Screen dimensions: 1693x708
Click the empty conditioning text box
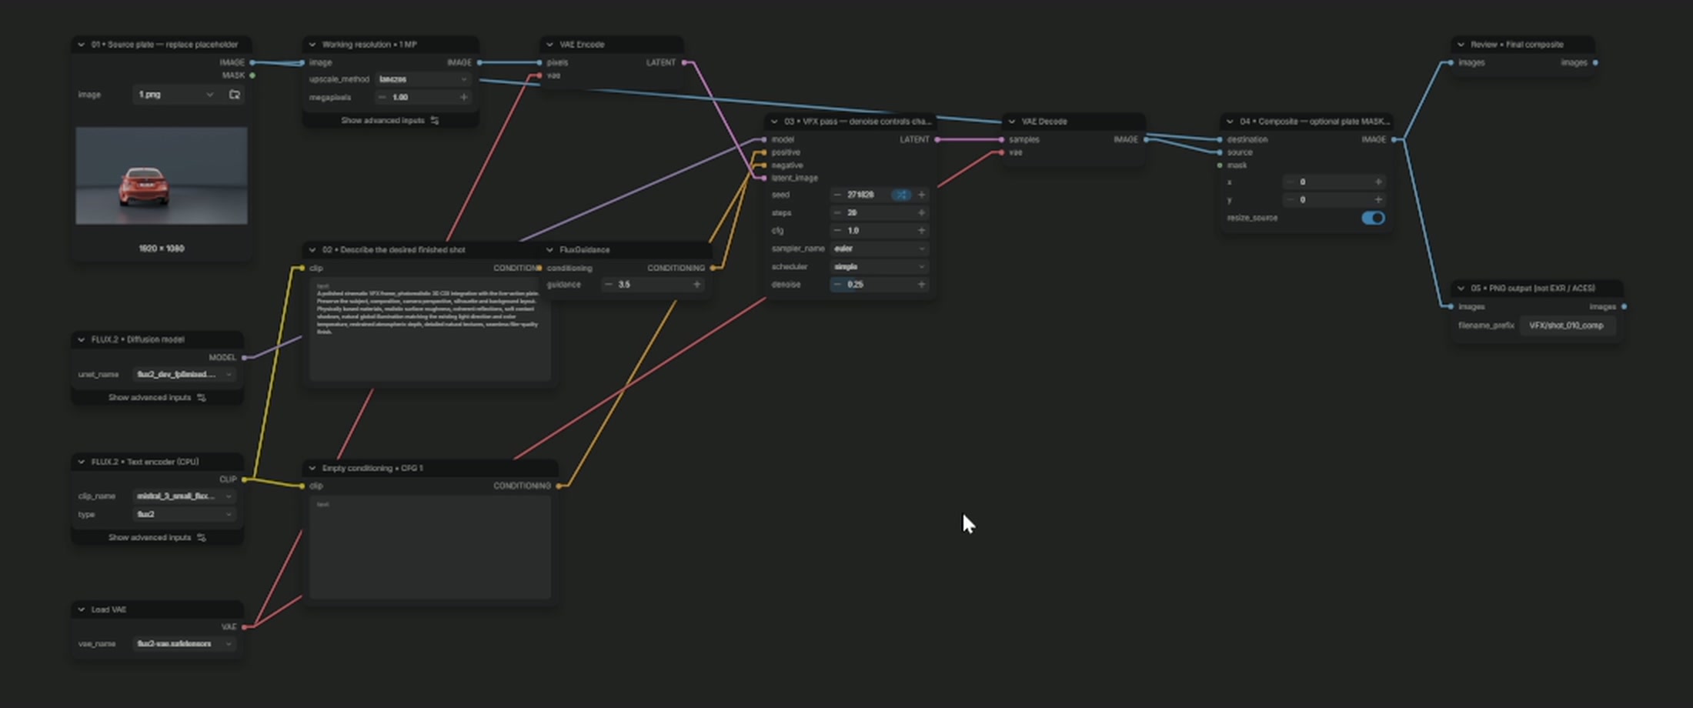(429, 547)
